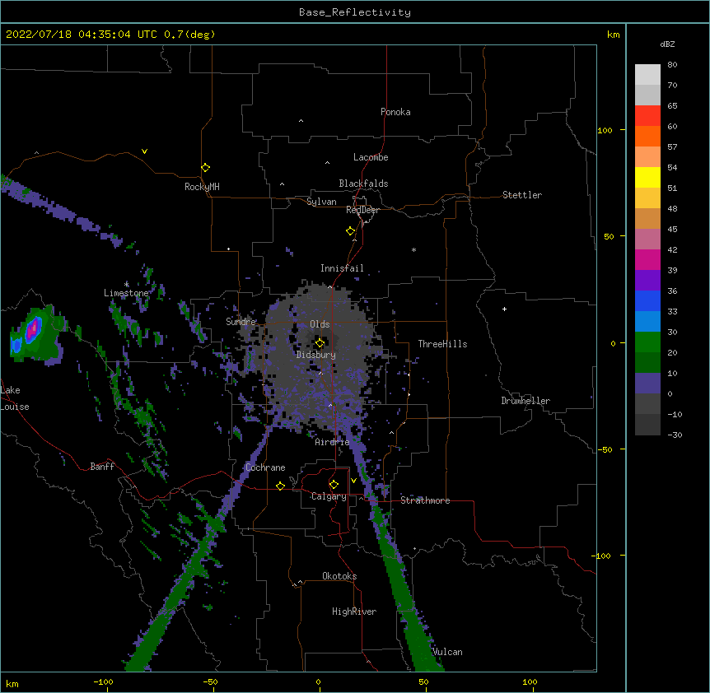Click the Didsbury city label
Viewport: 710px width, 693px height.
pos(316,355)
